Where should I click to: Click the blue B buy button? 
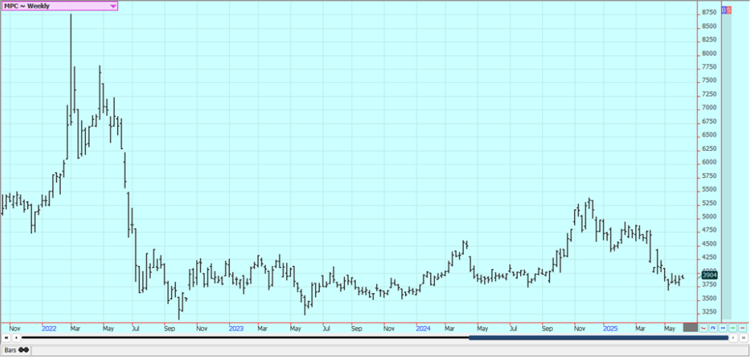pyautogui.click(x=724, y=10)
